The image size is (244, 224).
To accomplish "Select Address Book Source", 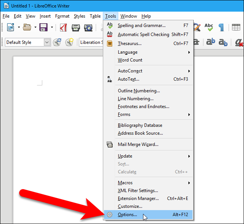I will coord(148,133).
